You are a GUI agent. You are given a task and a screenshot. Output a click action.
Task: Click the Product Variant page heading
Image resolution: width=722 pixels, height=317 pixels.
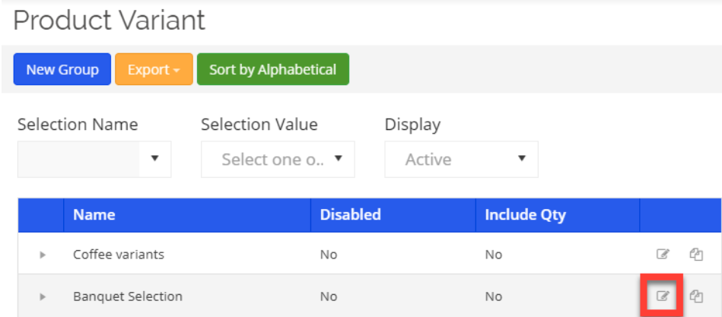pos(110,21)
